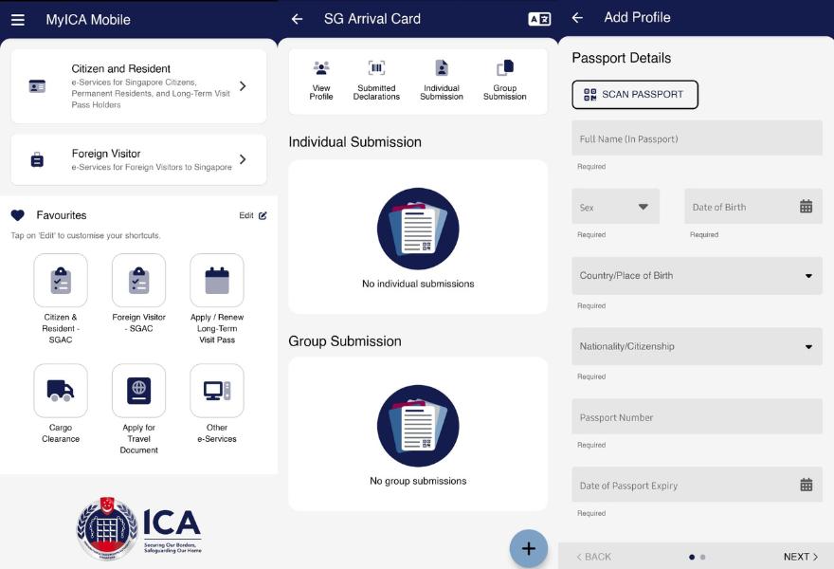Open the hamburger menu in MyICA Mobile
Viewport: 834px width, 569px height.
click(x=18, y=20)
